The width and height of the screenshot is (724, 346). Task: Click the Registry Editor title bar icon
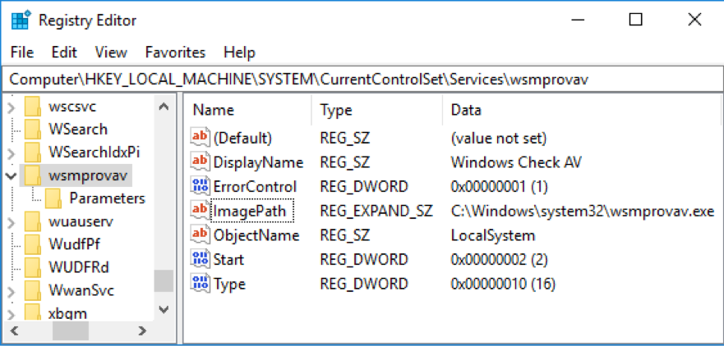(21, 20)
